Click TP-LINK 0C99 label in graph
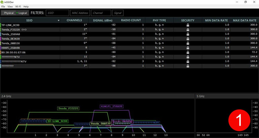259x138 pixels. pos(57,121)
